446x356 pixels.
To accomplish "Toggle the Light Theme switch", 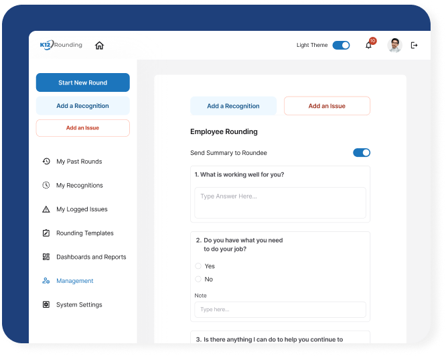I will (341, 46).
